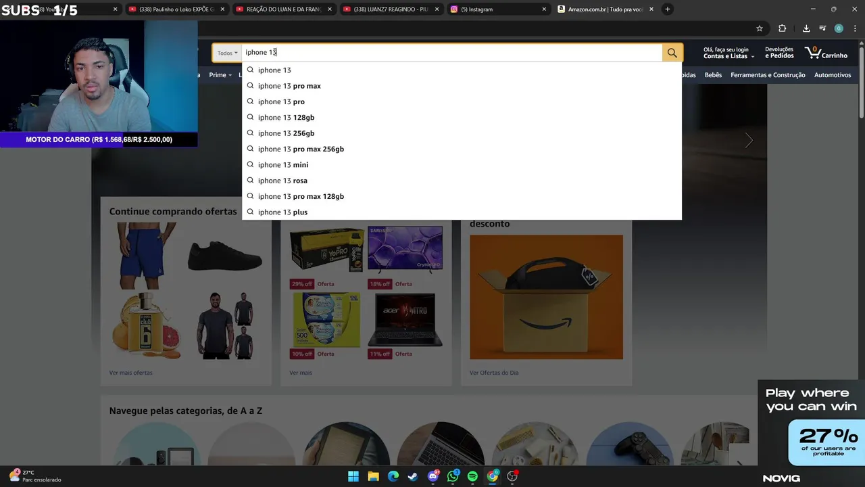Viewport: 865px width, 487px height.
Task: Open the Acer Nitro laptop product image
Action: point(405,319)
